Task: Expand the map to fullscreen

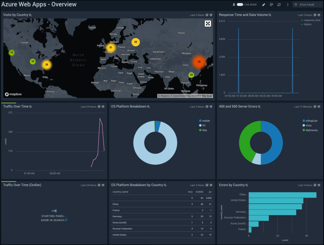Action: coord(208,23)
